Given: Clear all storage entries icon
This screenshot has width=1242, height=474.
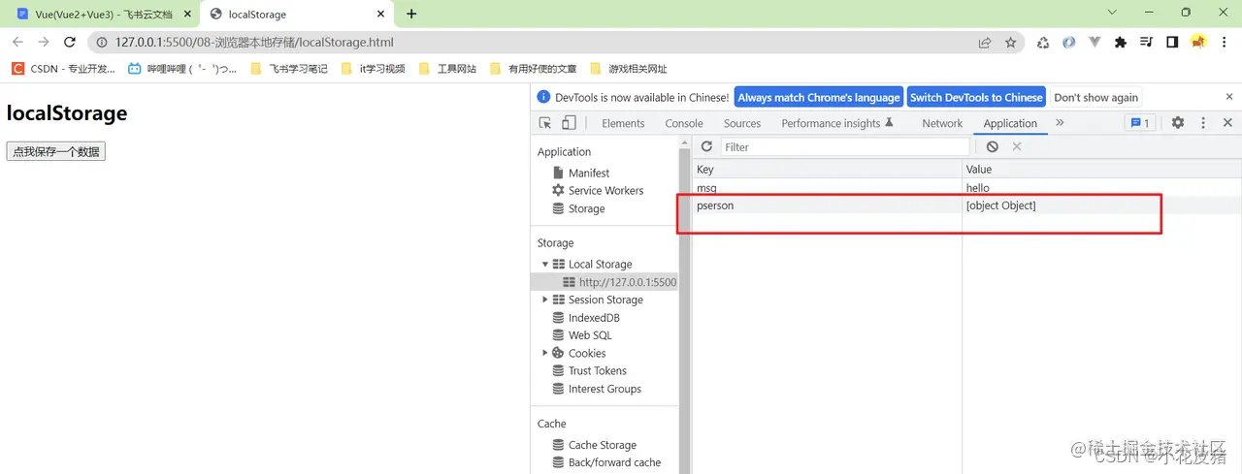Looking at the screenshot, I should click(x=992, y=146).
